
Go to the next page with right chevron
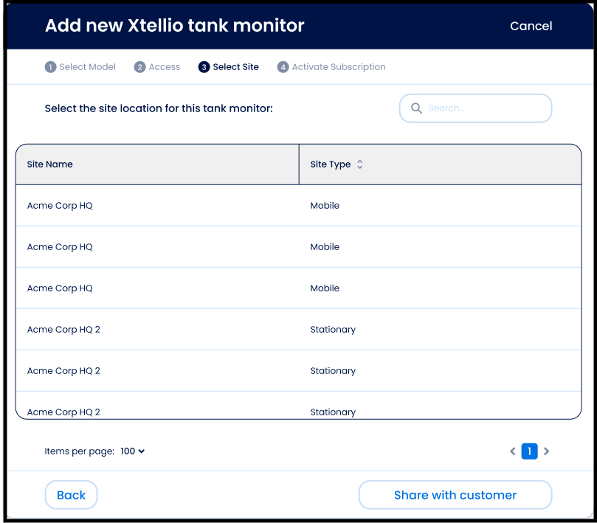(546, 451)
